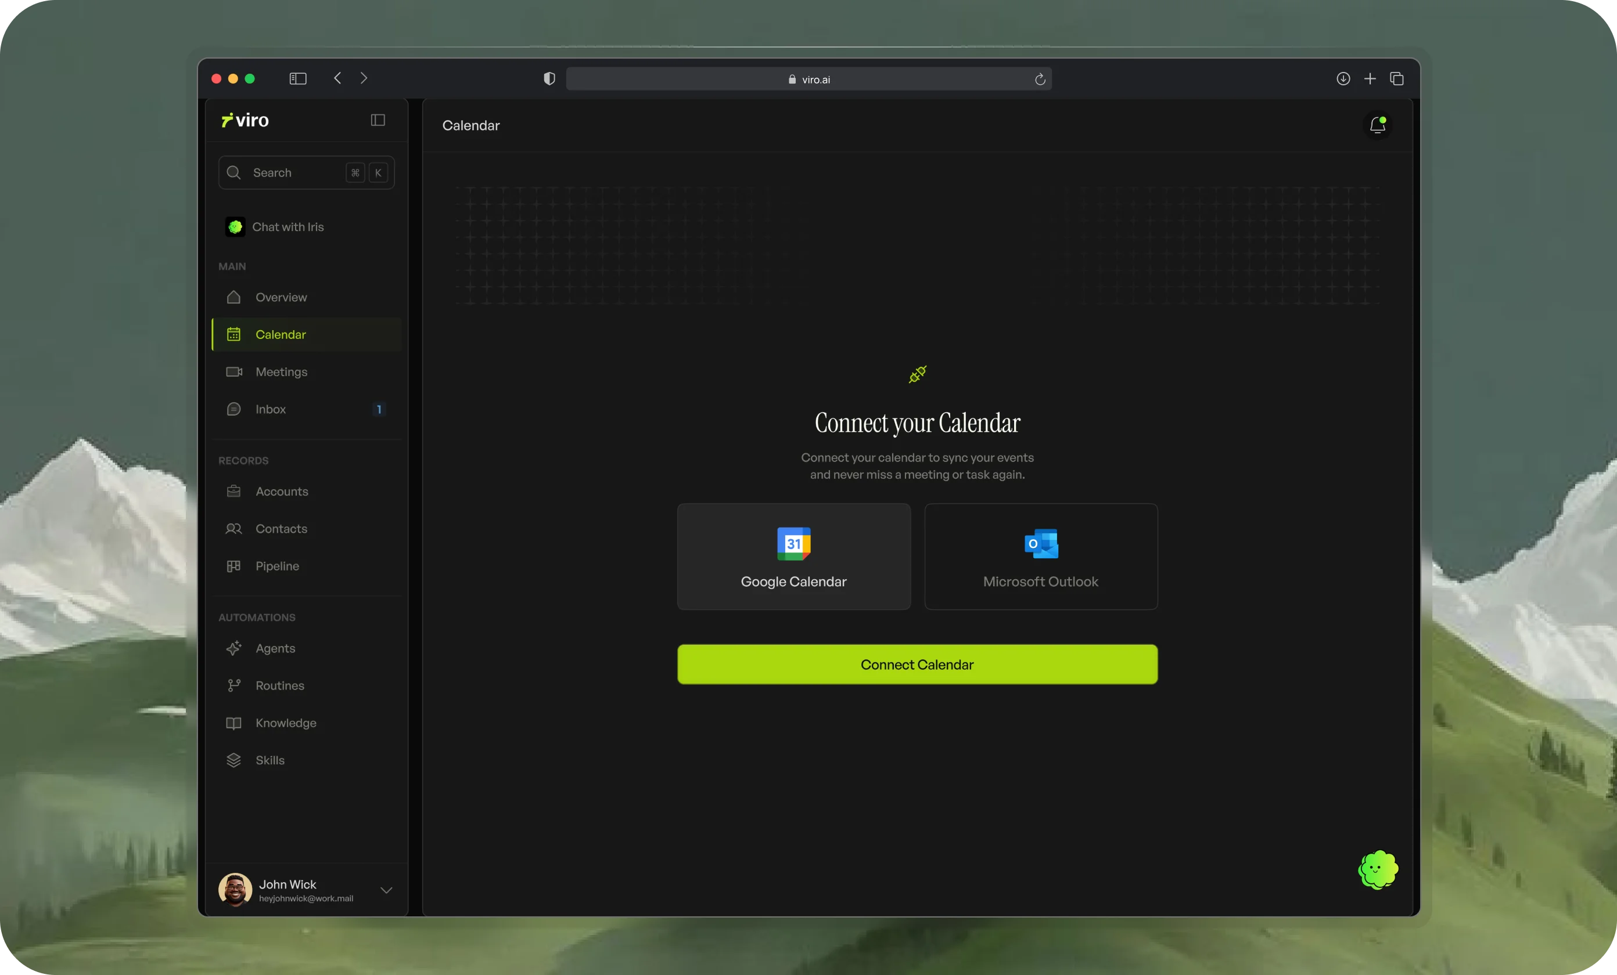Select the Microsoft Outlook option

[x=1041, y=557]
